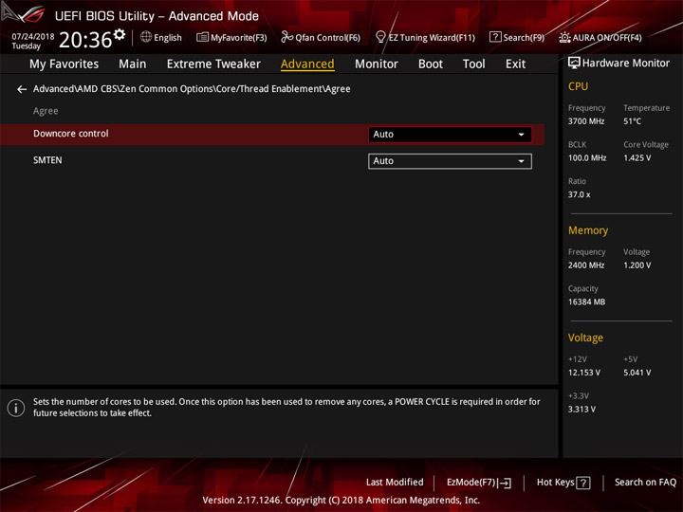
Task: Switch to EzMode(F7)
Action: 479,483
